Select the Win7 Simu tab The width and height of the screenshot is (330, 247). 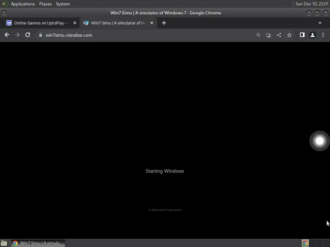pos(118,23)
